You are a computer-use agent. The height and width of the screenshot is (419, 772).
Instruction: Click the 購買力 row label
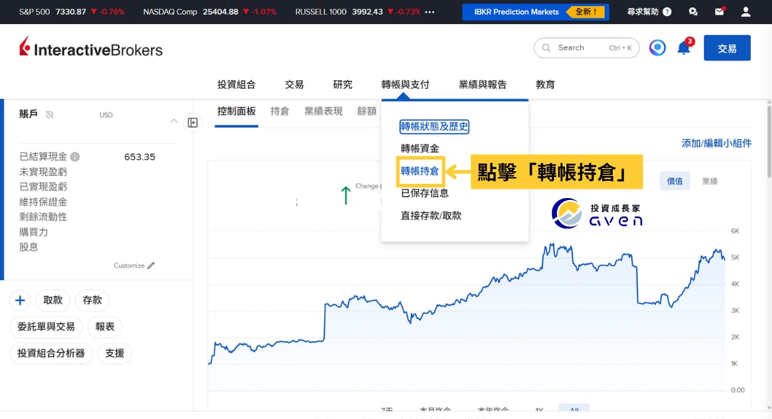(x=33, y=232)
